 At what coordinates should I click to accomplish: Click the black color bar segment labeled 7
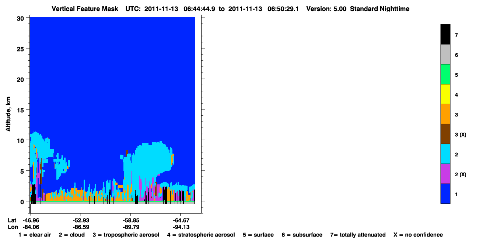(445, 35)
